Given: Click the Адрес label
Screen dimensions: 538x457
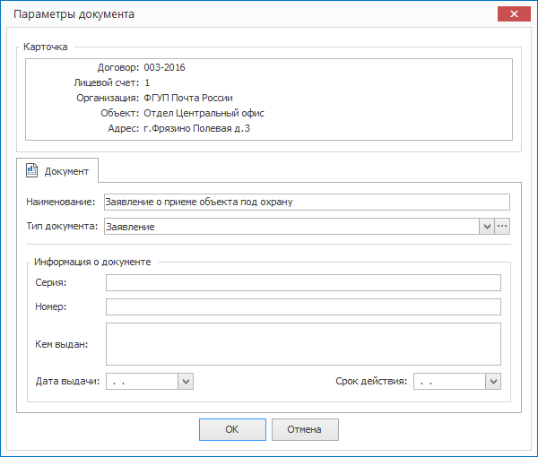Looking at the screenshot, I should coord(123,128).
